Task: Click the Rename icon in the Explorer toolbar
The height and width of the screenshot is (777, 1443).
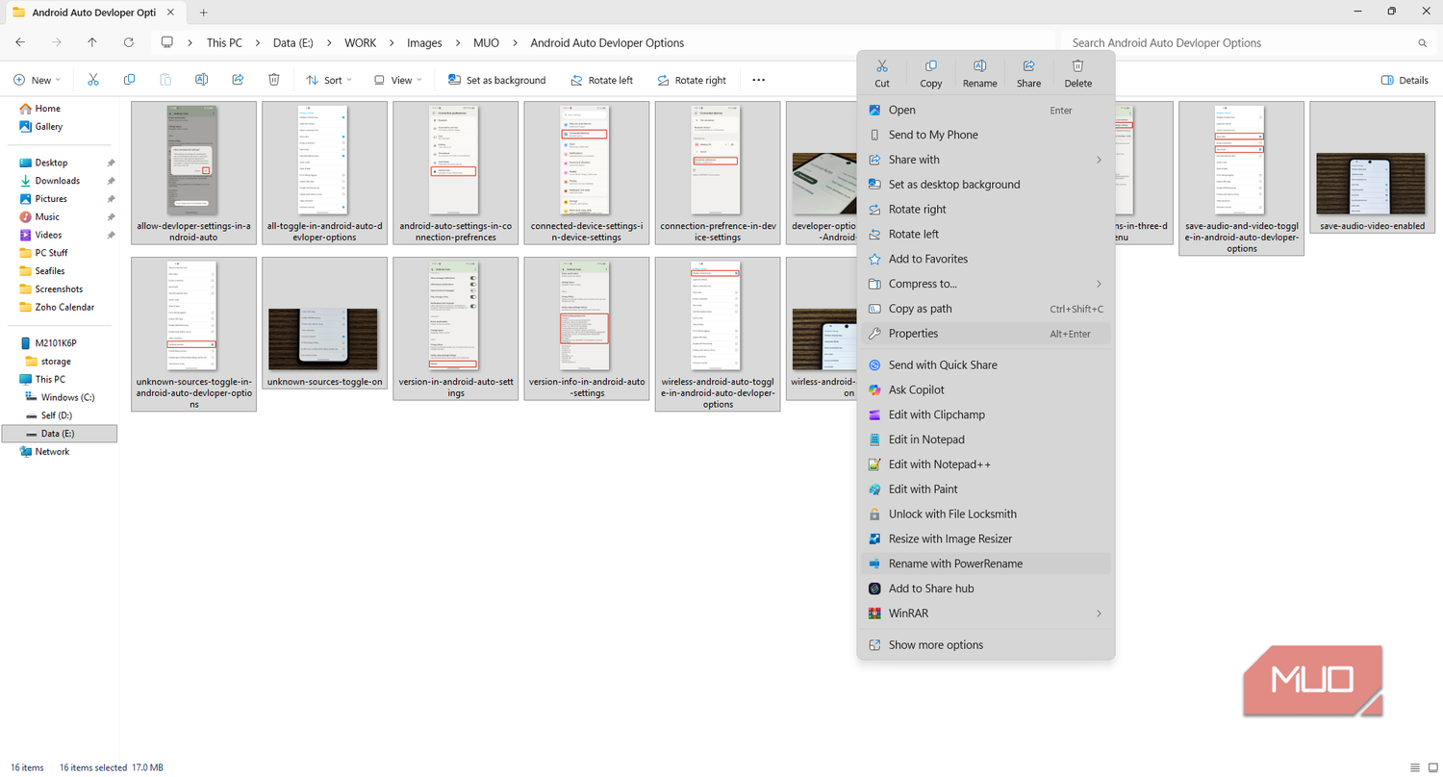Action: 202,80
